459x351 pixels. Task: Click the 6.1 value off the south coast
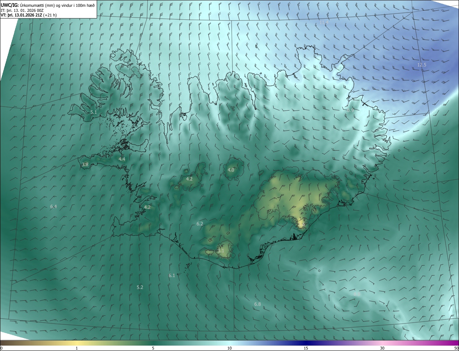pyautogui.click(x=172, y=276)
